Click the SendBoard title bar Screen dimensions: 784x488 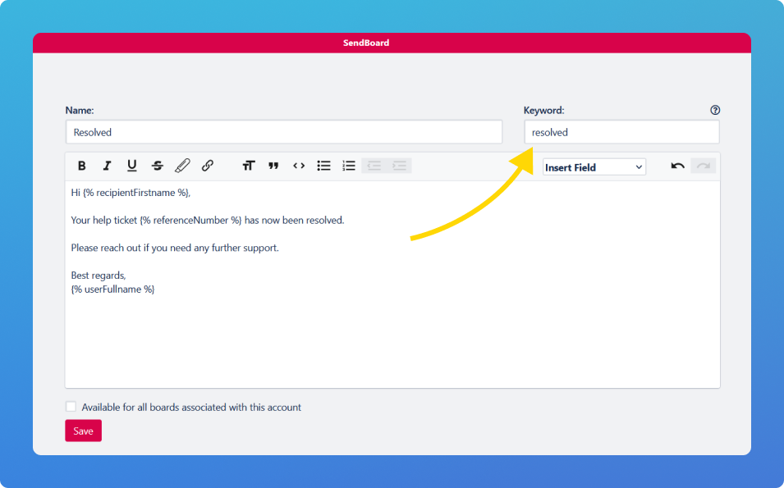(392, 43)
